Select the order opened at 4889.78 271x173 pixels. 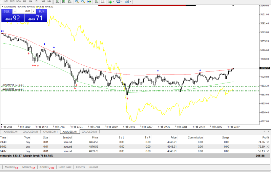coord(135,151)
